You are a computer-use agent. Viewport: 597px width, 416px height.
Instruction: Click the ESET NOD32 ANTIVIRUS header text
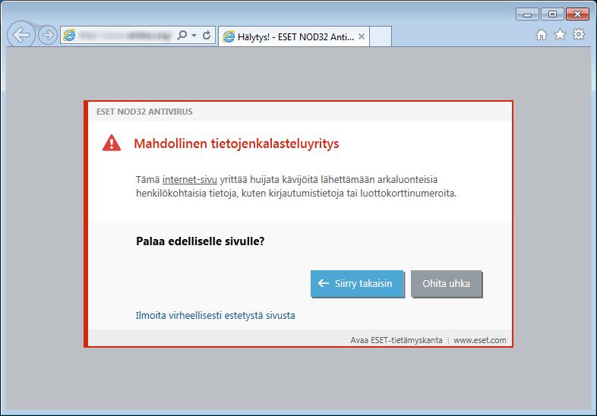click(144, 112)
